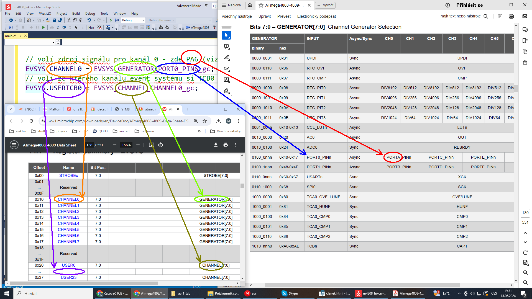
Task: Pin the main.c tab
Action: point(20,36)
